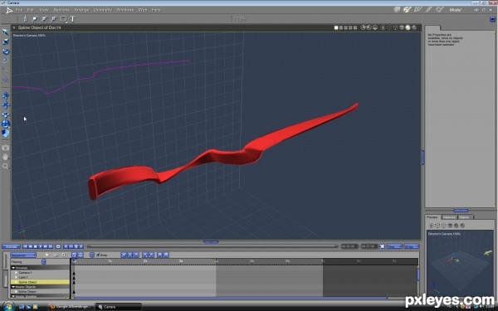The width and height of the screenshot is (498, 311).
Task: Select the hand grab tool
Action: 6,157
